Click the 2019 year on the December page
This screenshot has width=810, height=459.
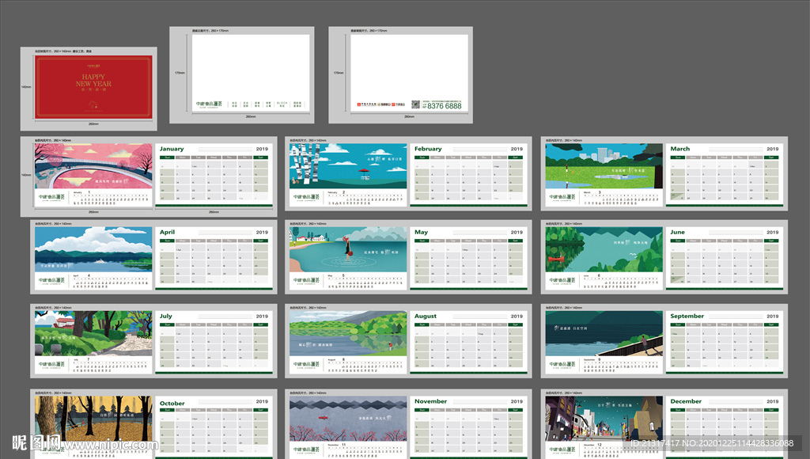coord(772,402)
